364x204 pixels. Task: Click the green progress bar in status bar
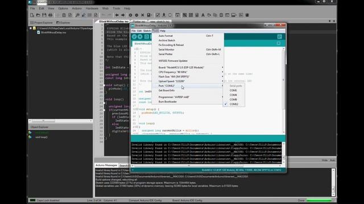click(319, 200)
